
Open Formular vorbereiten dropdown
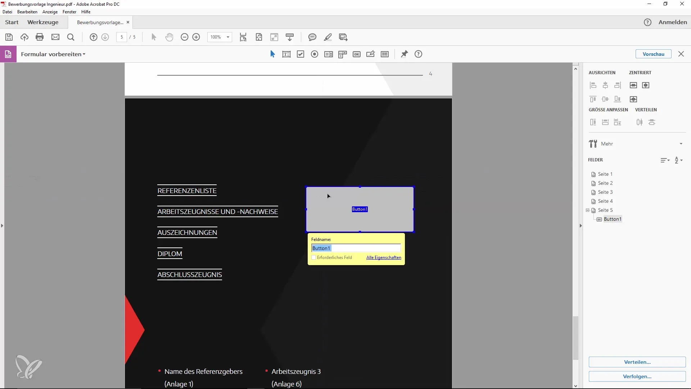click(53, 54)
